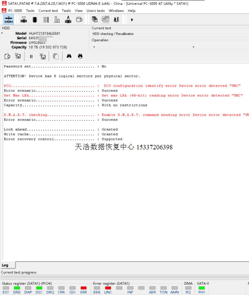Click the SATA1 port button in toolbar
Screen dimensions: 249x295
[x=8, y=20]
